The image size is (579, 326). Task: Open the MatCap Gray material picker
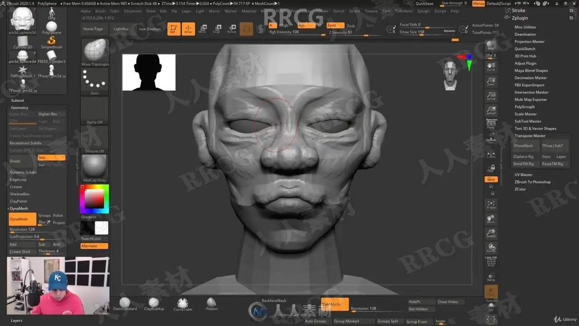coord(95,168)
